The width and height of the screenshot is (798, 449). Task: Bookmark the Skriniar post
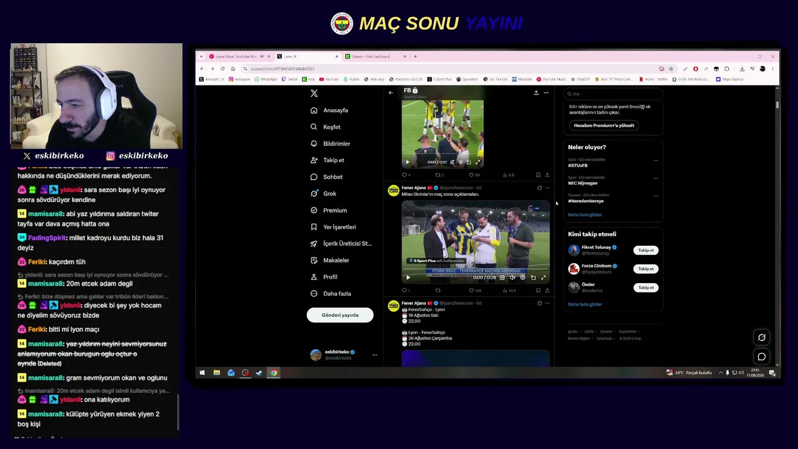tap(538, 291)
